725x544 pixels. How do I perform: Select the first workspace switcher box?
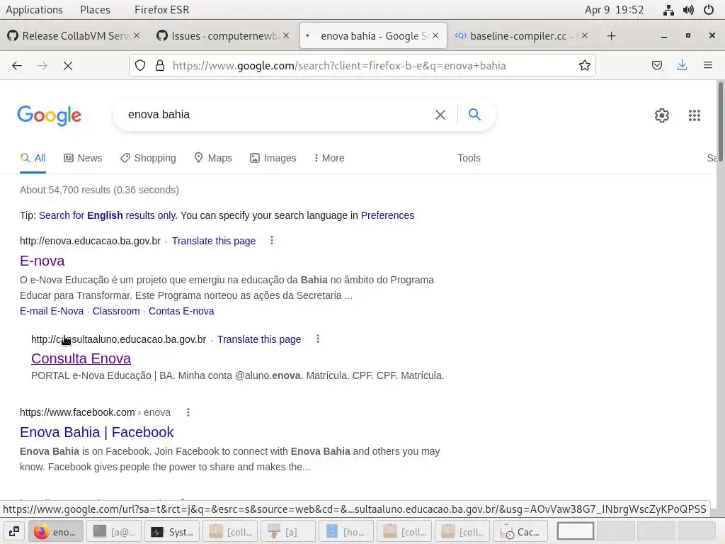(576, 531)
